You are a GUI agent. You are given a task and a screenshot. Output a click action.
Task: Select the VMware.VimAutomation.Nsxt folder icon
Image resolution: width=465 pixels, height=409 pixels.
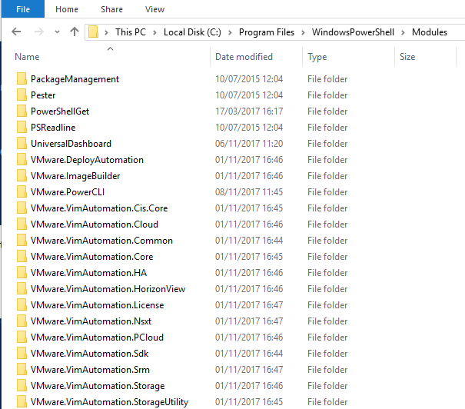[22, 321]
